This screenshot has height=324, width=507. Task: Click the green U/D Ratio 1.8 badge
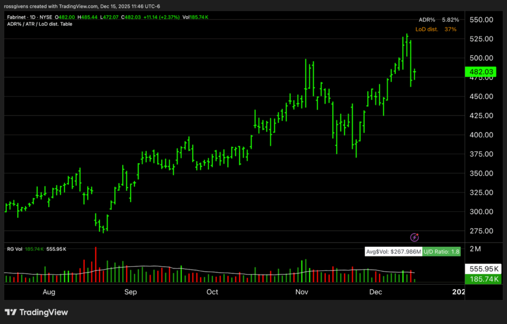442,252
